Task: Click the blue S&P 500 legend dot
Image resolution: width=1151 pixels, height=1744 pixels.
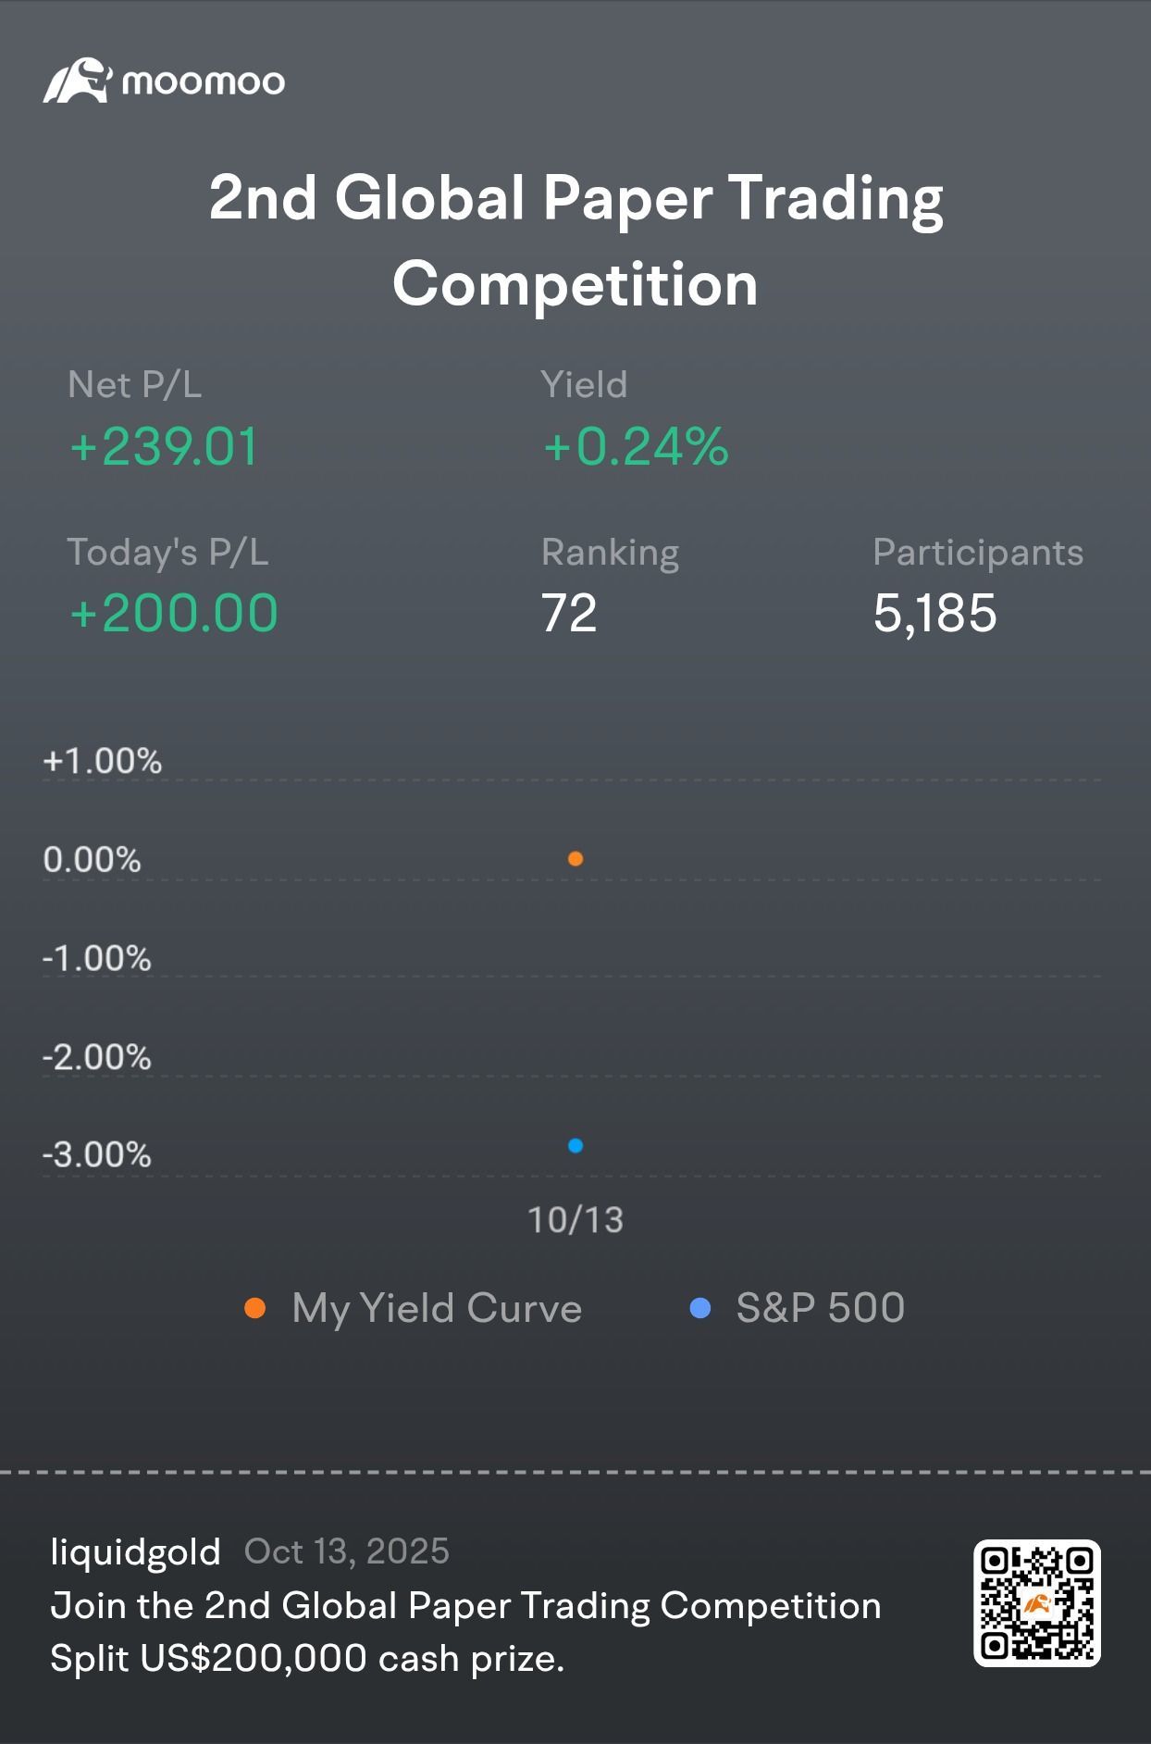Action: pyautogui.click(x=700, y=1308)
